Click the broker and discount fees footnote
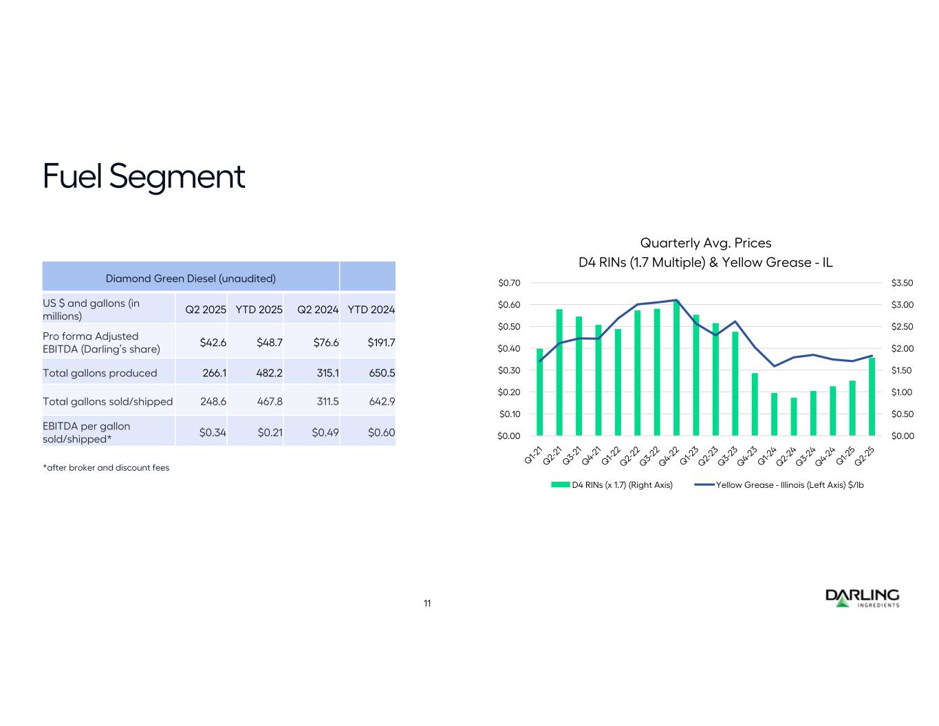 click(x=106, y=468)
